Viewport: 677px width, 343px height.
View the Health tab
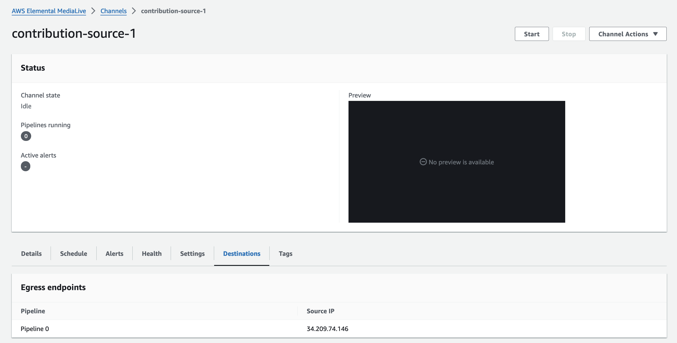pyautogui.click(x=152, y=254)
